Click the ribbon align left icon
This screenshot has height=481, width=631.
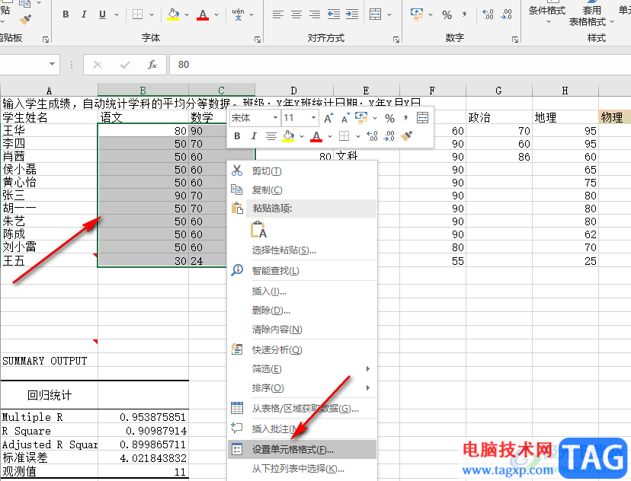(278, 14)
